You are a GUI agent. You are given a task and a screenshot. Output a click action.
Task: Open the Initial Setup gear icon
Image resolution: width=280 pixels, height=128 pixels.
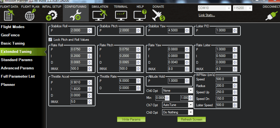click(52, 15)
